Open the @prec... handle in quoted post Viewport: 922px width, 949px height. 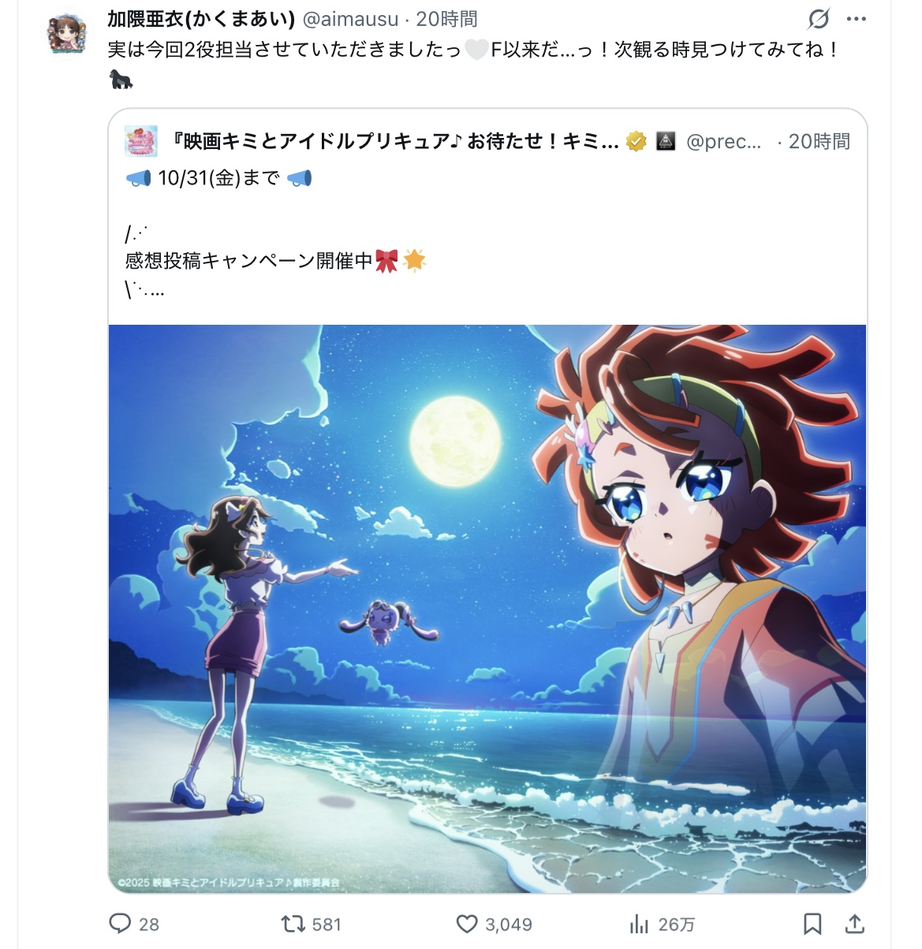[x=723, y=142]
